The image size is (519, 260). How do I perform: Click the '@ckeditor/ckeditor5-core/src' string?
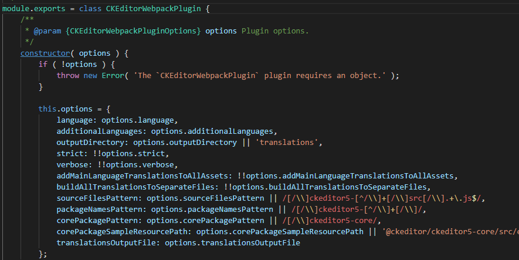(450, 232)
